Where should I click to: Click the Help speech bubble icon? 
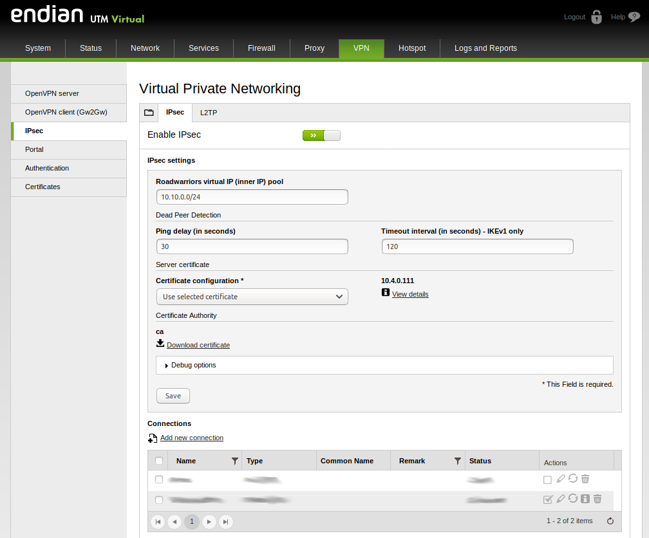[634, 17]
